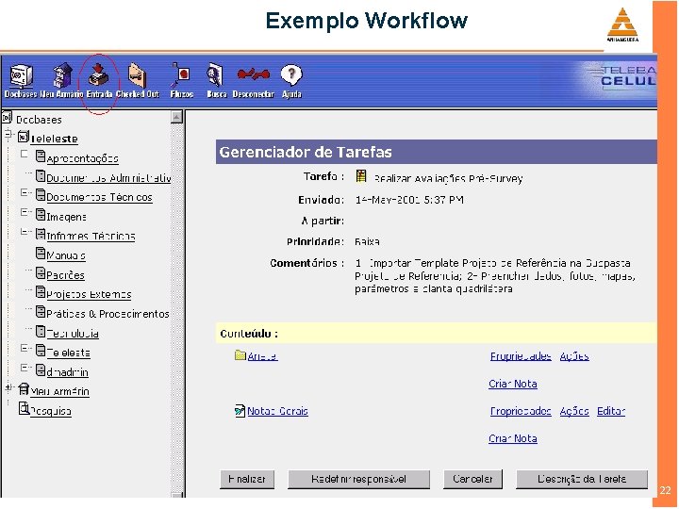Screen dimensions: 679x509
Task: Click the Documentos Técnicos cabinet icon
Action: pos(41,195)
